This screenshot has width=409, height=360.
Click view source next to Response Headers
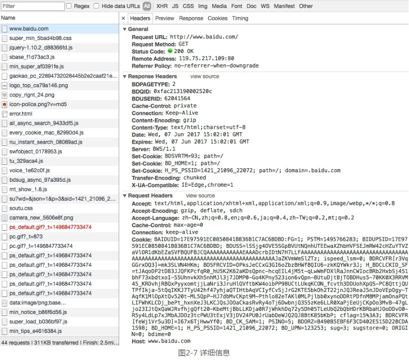(x=204, y=77)
